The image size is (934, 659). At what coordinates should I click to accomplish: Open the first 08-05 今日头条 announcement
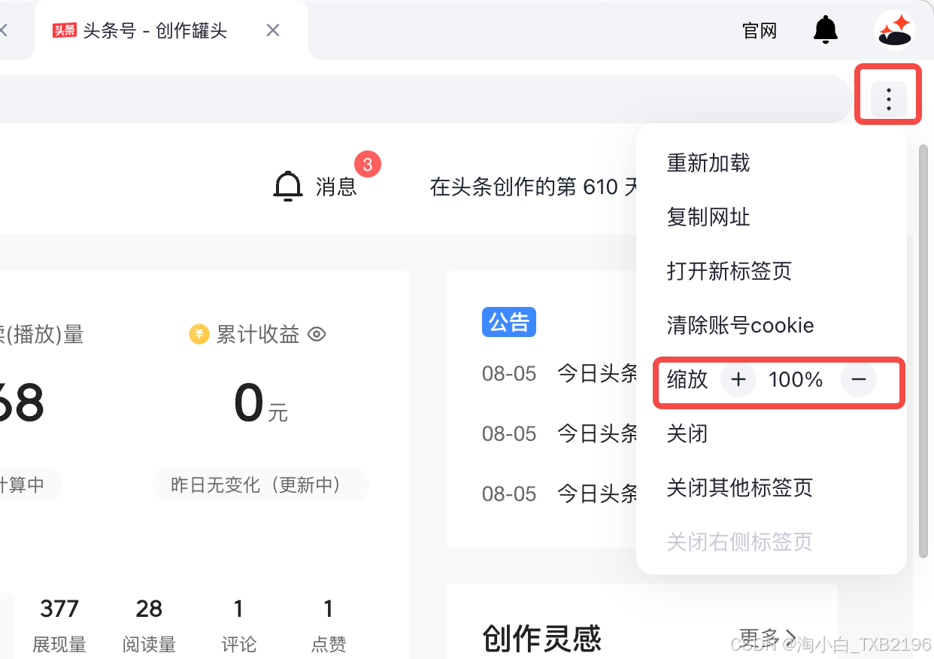(x=559, y=373)
